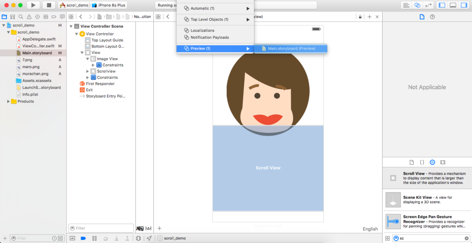Image resolution: width=472 pixels, height=243 pixels.
Task: Pause program execution in debug bar
Action: (94, 238)
